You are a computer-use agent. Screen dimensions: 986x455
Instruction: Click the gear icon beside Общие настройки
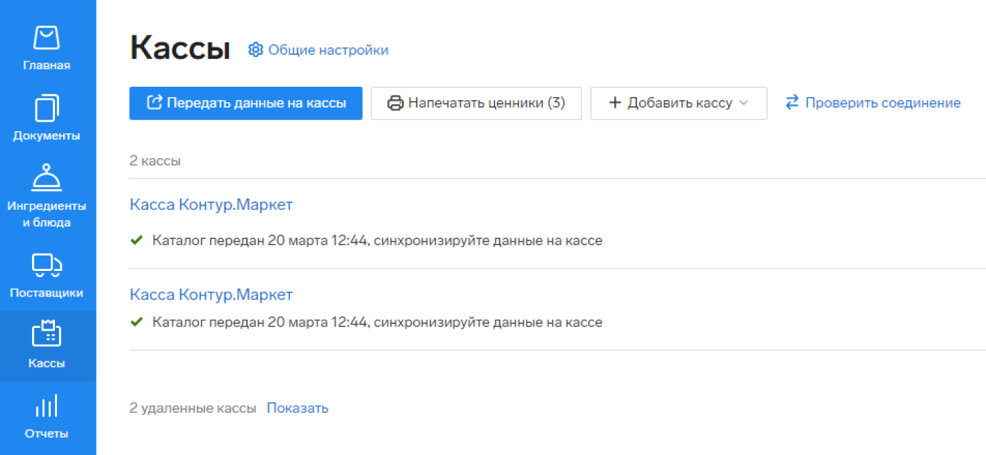pyautogui.click(x=256, y=50)
